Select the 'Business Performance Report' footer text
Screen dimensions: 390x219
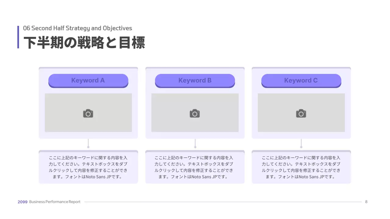pos(55,202)
